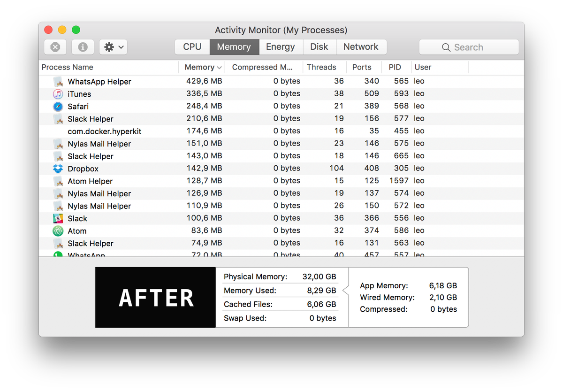
Task: Click the iTunes app icon
Action: pos(58,94)
